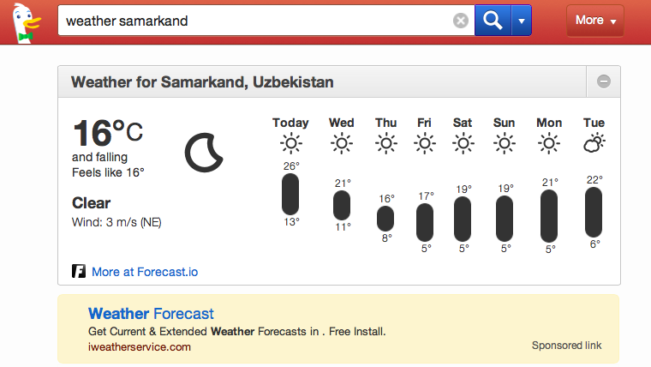Screen dimensions: 651x367
Task: Click the magnifying glass search button
Action: pyautogui.click(x=493, y=21)
